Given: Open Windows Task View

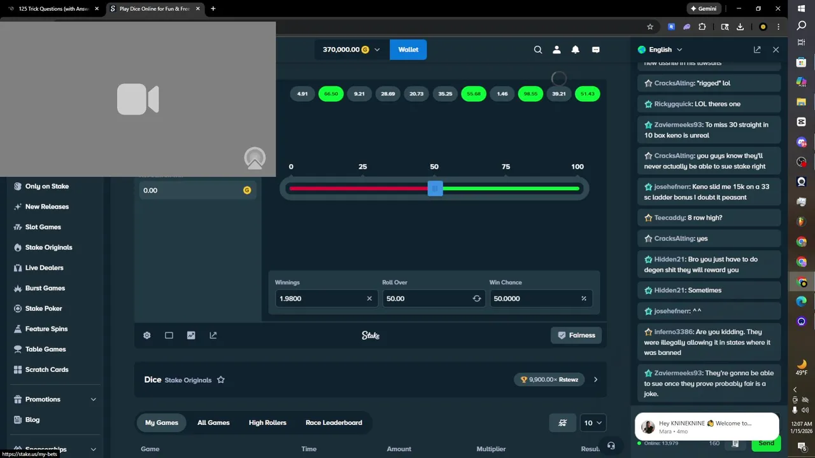Looking at the screenshot, I should pos(802,42).
